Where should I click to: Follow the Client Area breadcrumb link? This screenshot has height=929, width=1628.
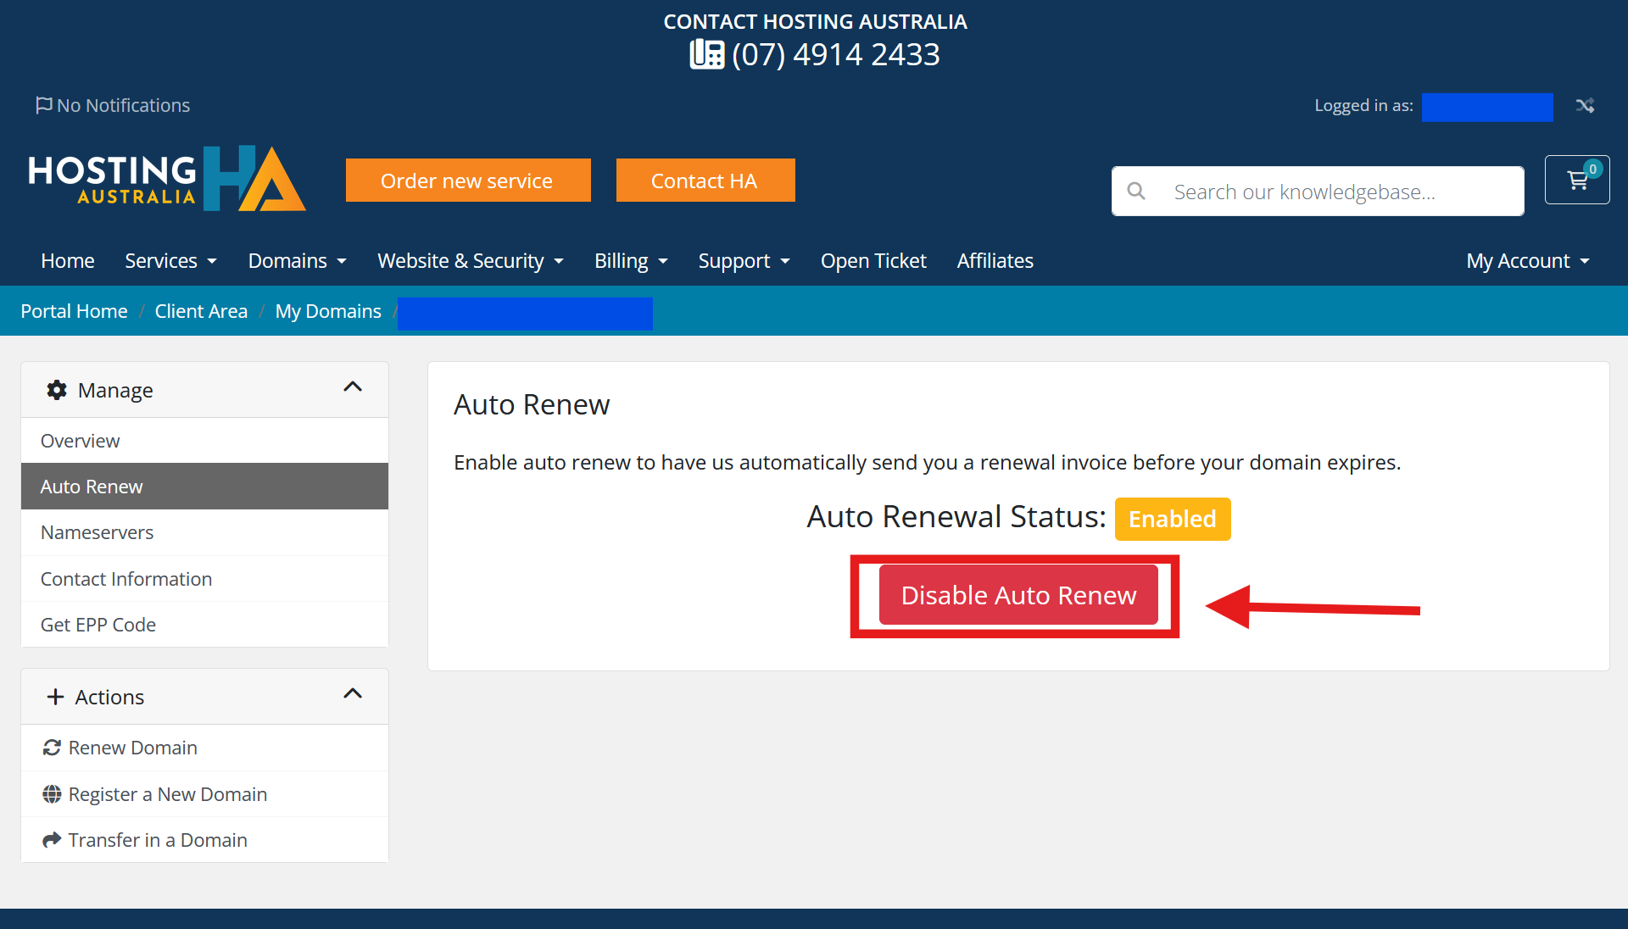pos(201,311)
